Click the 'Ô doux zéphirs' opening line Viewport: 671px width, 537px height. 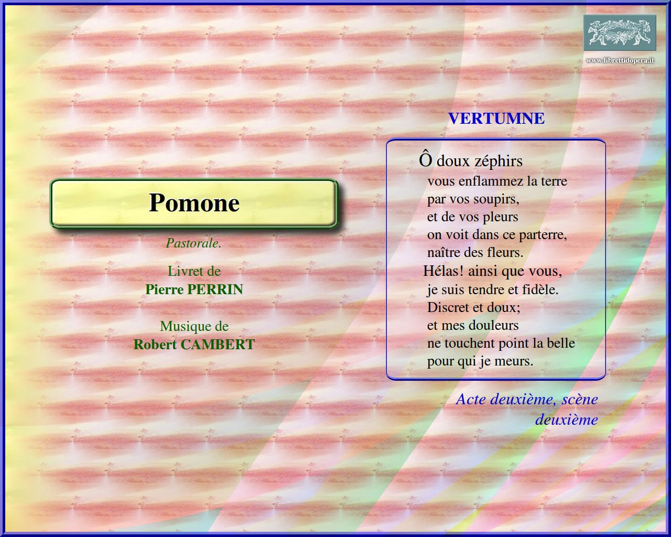(471, 160)
